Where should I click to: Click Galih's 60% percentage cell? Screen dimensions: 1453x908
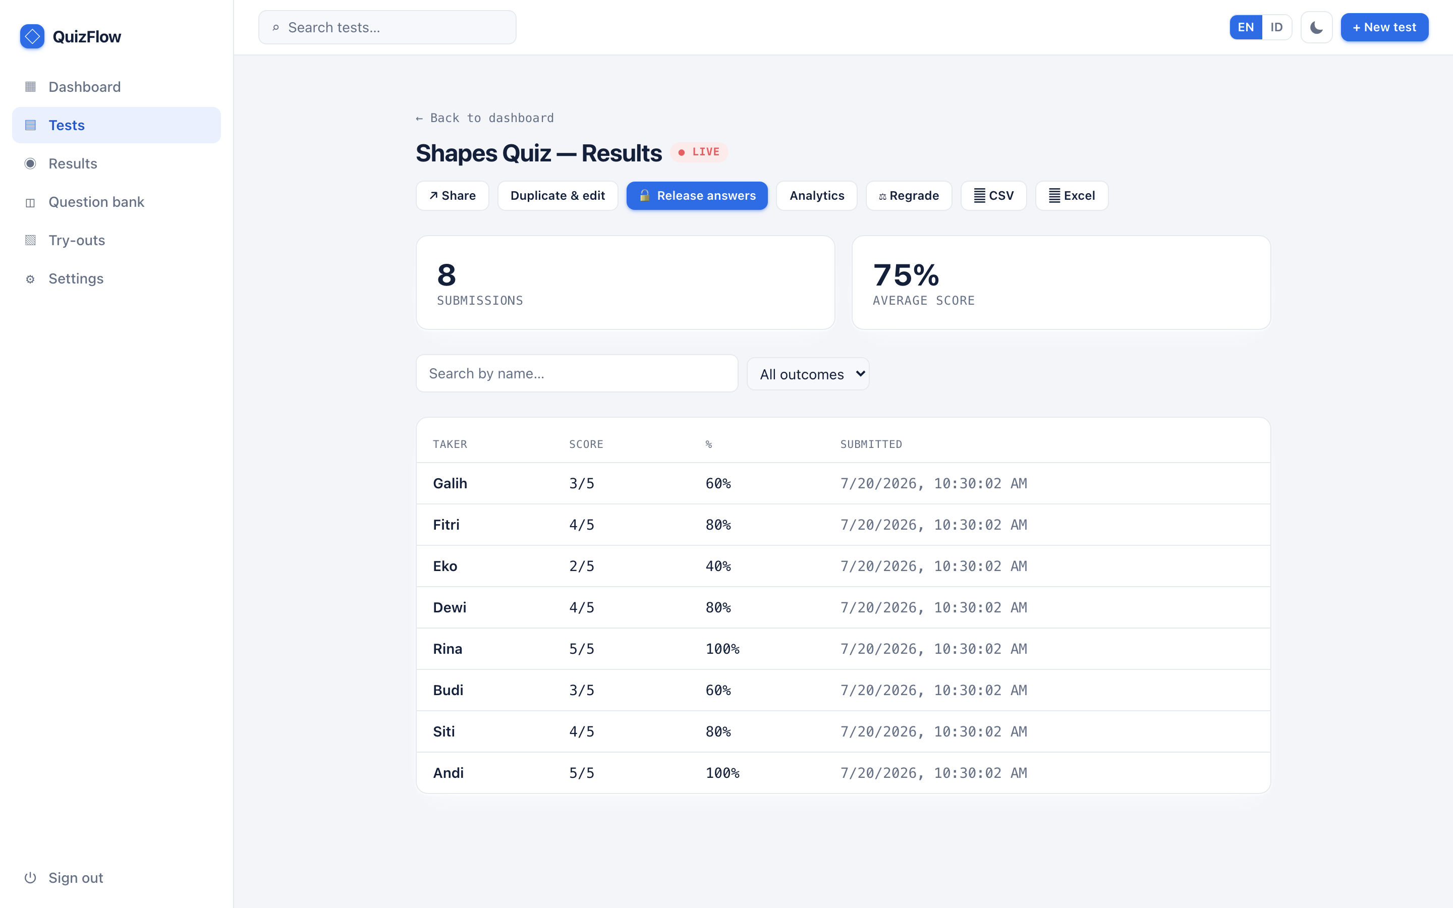[718, 483]
